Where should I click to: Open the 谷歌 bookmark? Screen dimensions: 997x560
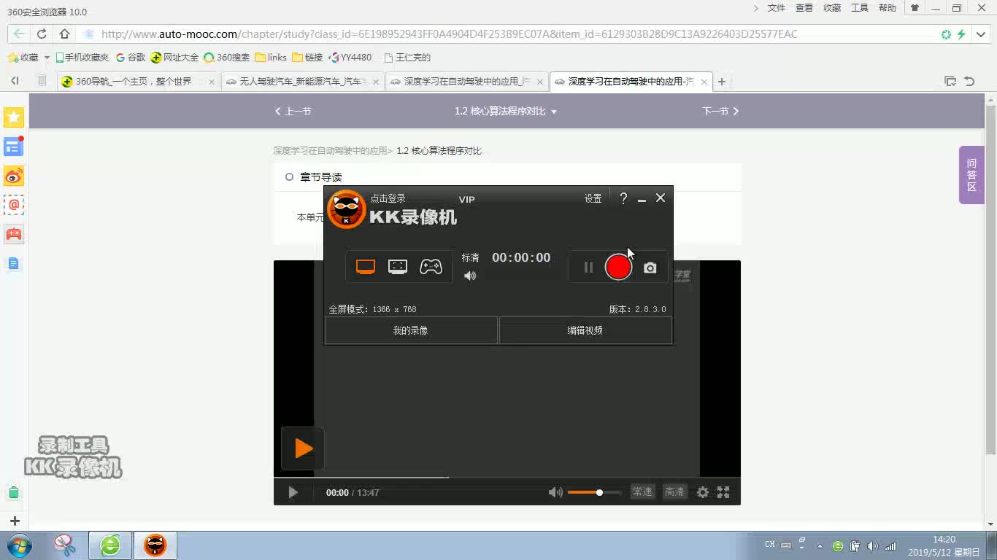click(x=131, y=58)
